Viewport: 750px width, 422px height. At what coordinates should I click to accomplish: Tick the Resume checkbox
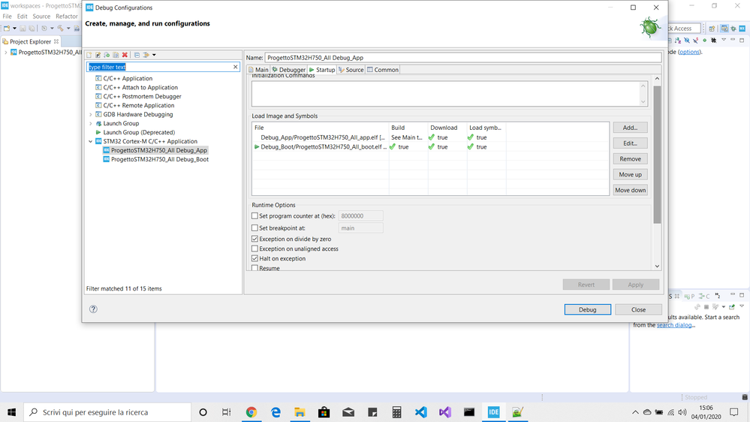(255, 268)
